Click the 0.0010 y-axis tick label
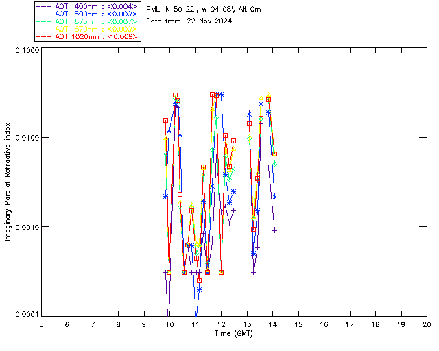 [x=27, y=226]
